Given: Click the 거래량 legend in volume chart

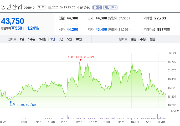Looking at the screenshot, I should pyautogui.click(x=175, y=111).
